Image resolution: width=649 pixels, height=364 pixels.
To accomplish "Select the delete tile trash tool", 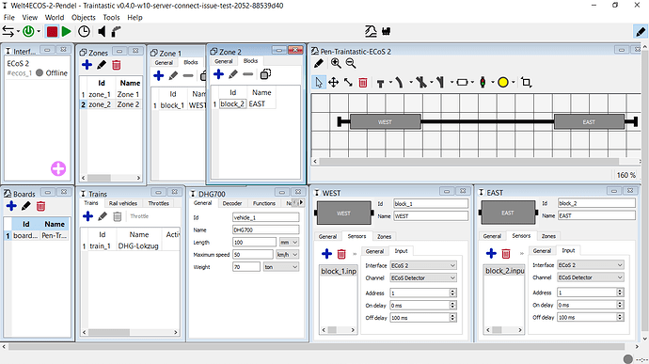I will 363,83.
